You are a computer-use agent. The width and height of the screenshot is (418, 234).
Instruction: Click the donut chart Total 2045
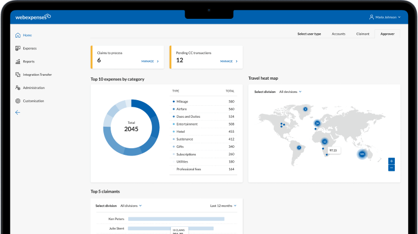(131, 128)
